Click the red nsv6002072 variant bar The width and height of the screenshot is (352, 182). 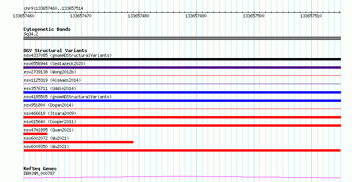tap(78, 142)
